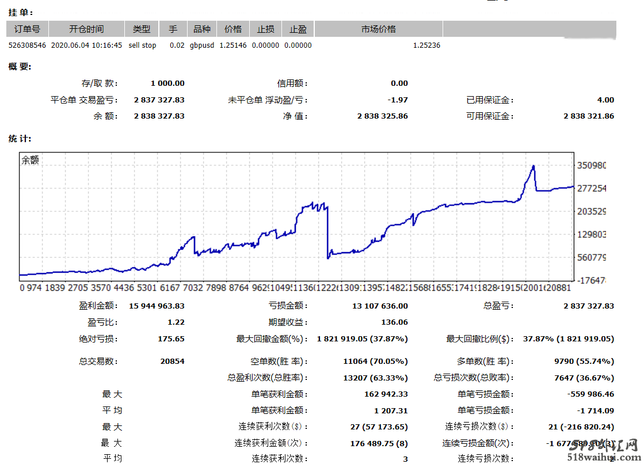This screenshot has width=644, height=464.
Task: Select the 类型 column header
Action: [x=142, y=29]
